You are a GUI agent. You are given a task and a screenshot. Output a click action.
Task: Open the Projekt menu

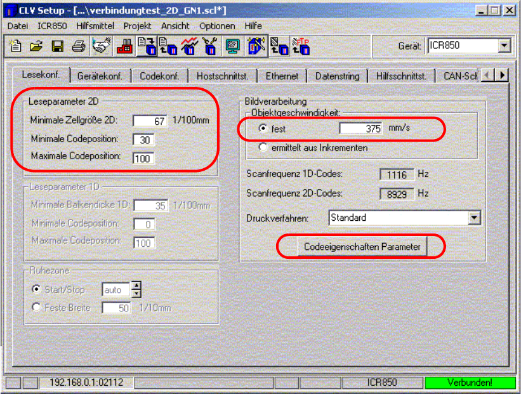[x=137, y=26]
